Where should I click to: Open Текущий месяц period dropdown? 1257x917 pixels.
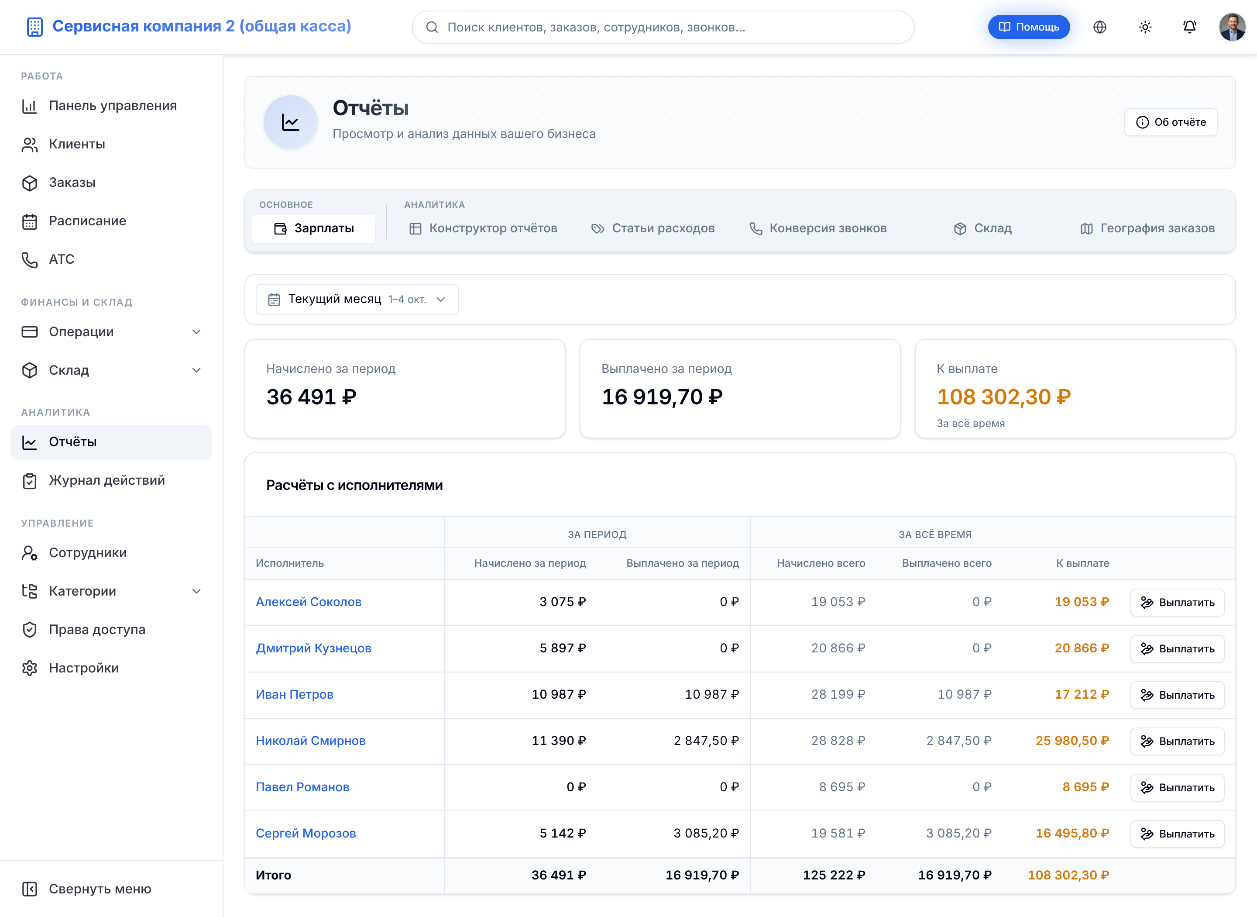[x=357, y=300]
